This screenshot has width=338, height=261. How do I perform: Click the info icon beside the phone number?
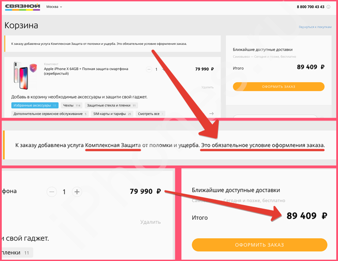(x=328, y=7)
